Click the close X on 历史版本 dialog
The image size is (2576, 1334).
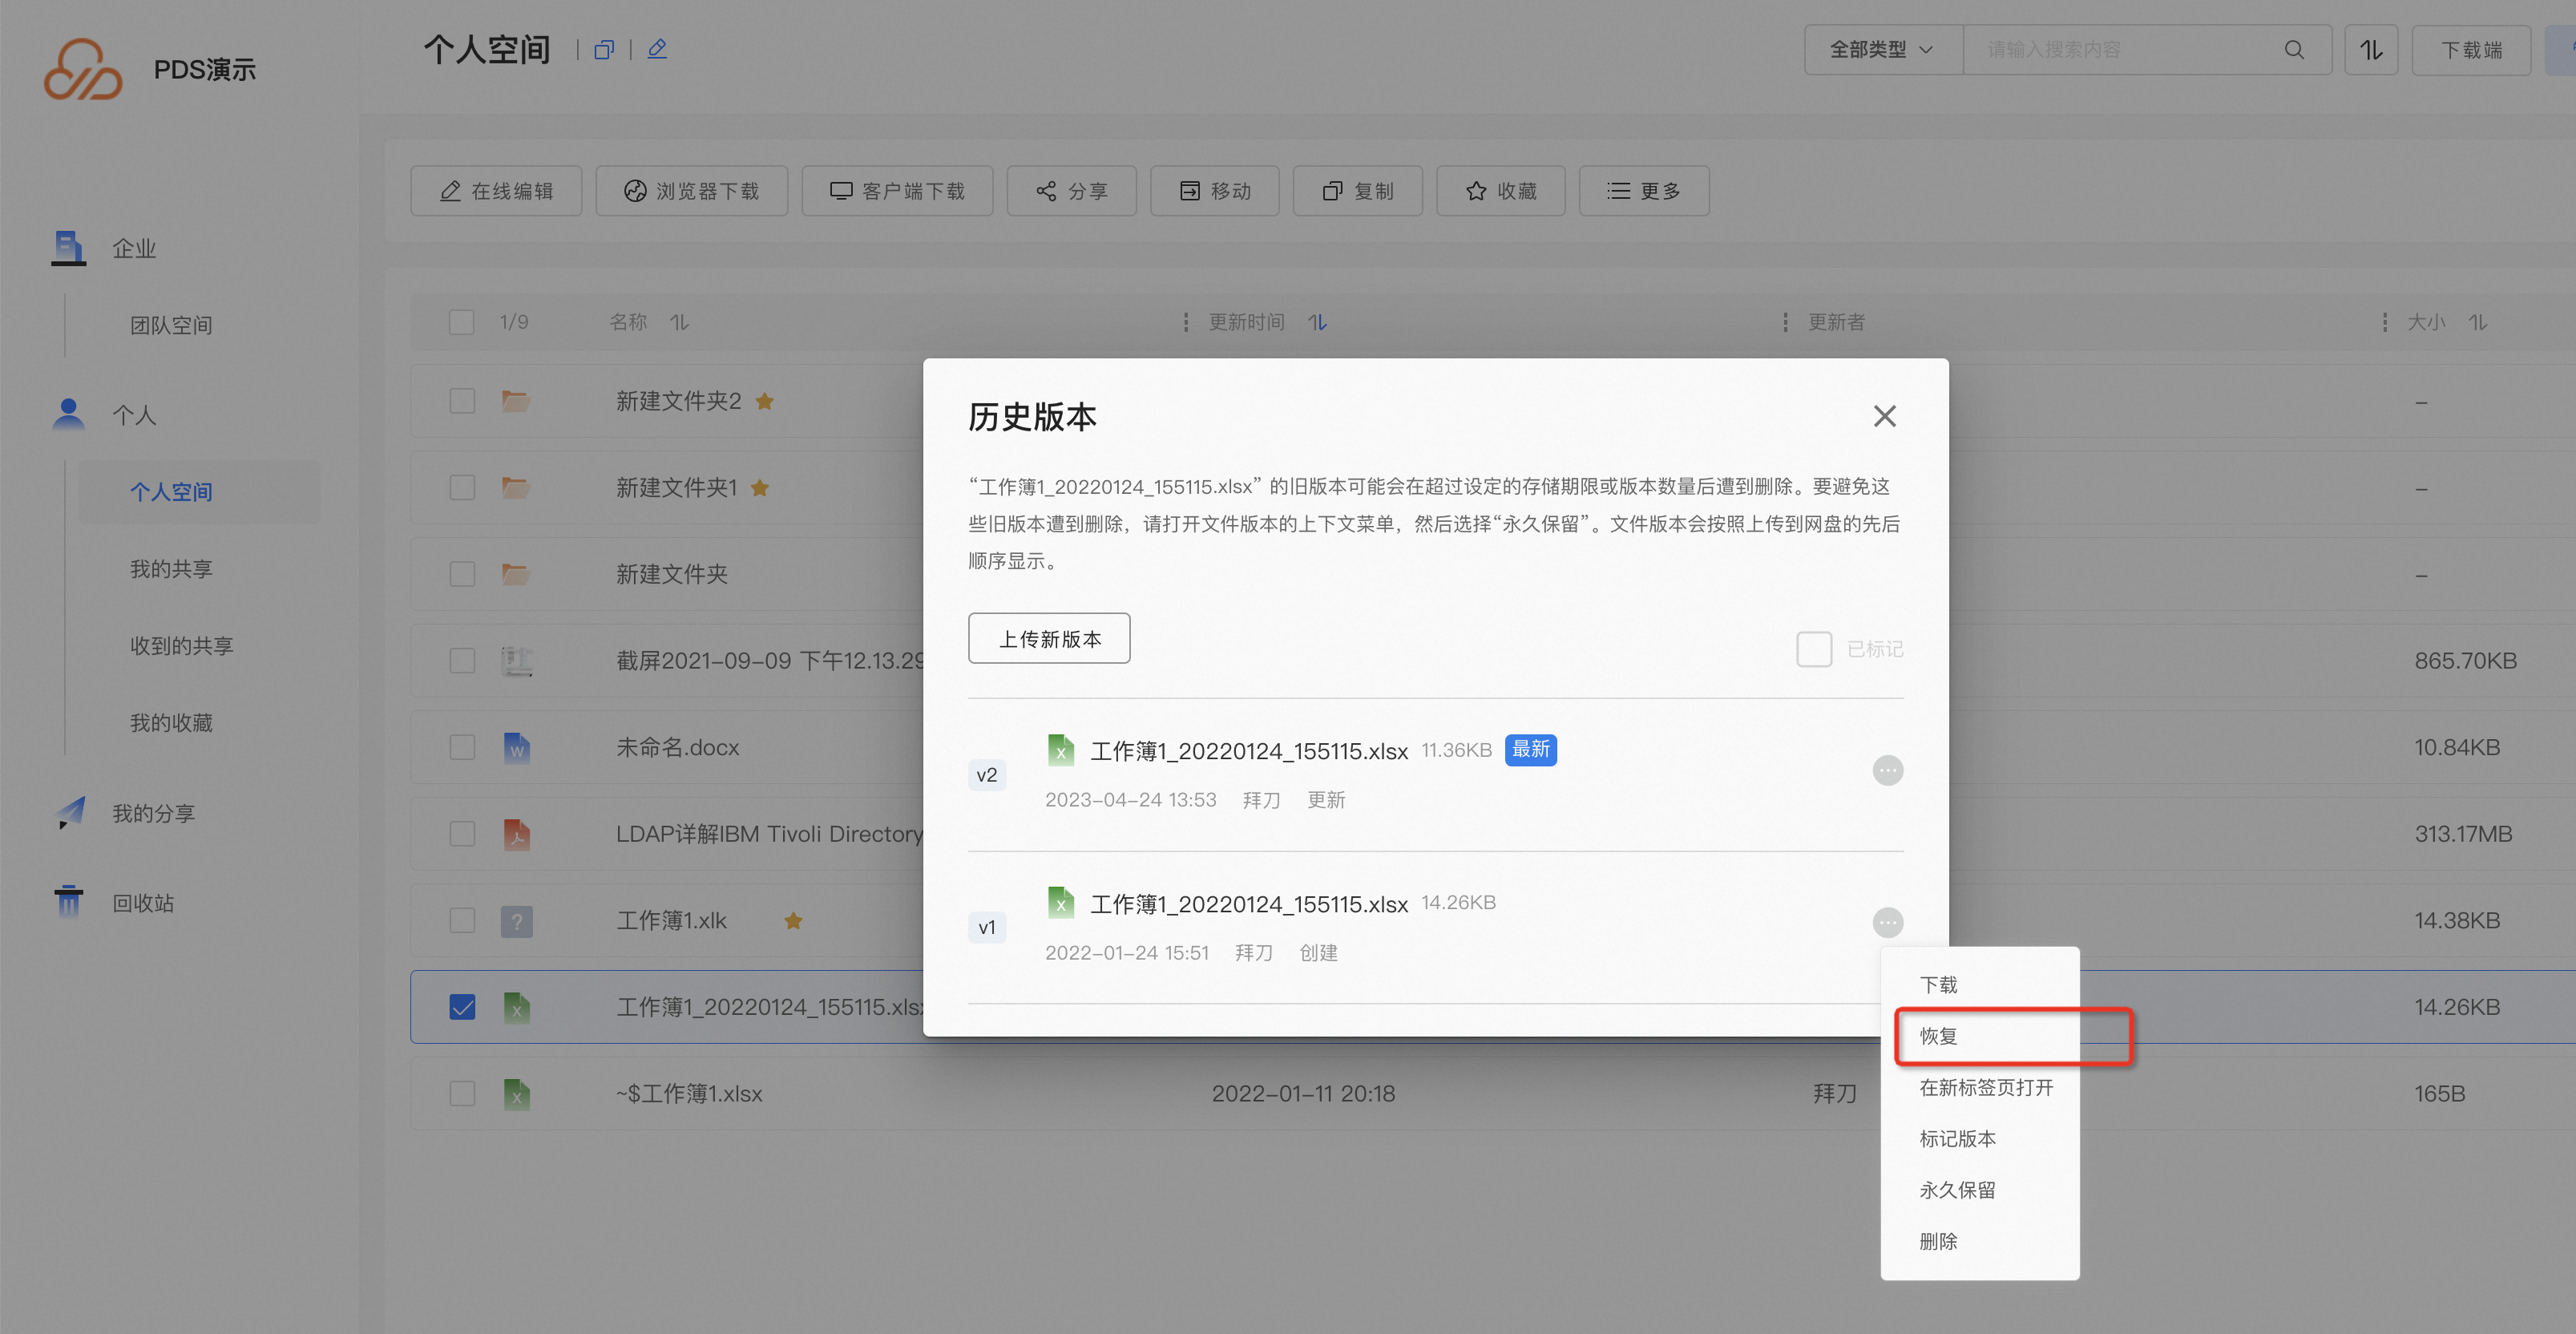pyautogui.click(x=1884, y=416)
